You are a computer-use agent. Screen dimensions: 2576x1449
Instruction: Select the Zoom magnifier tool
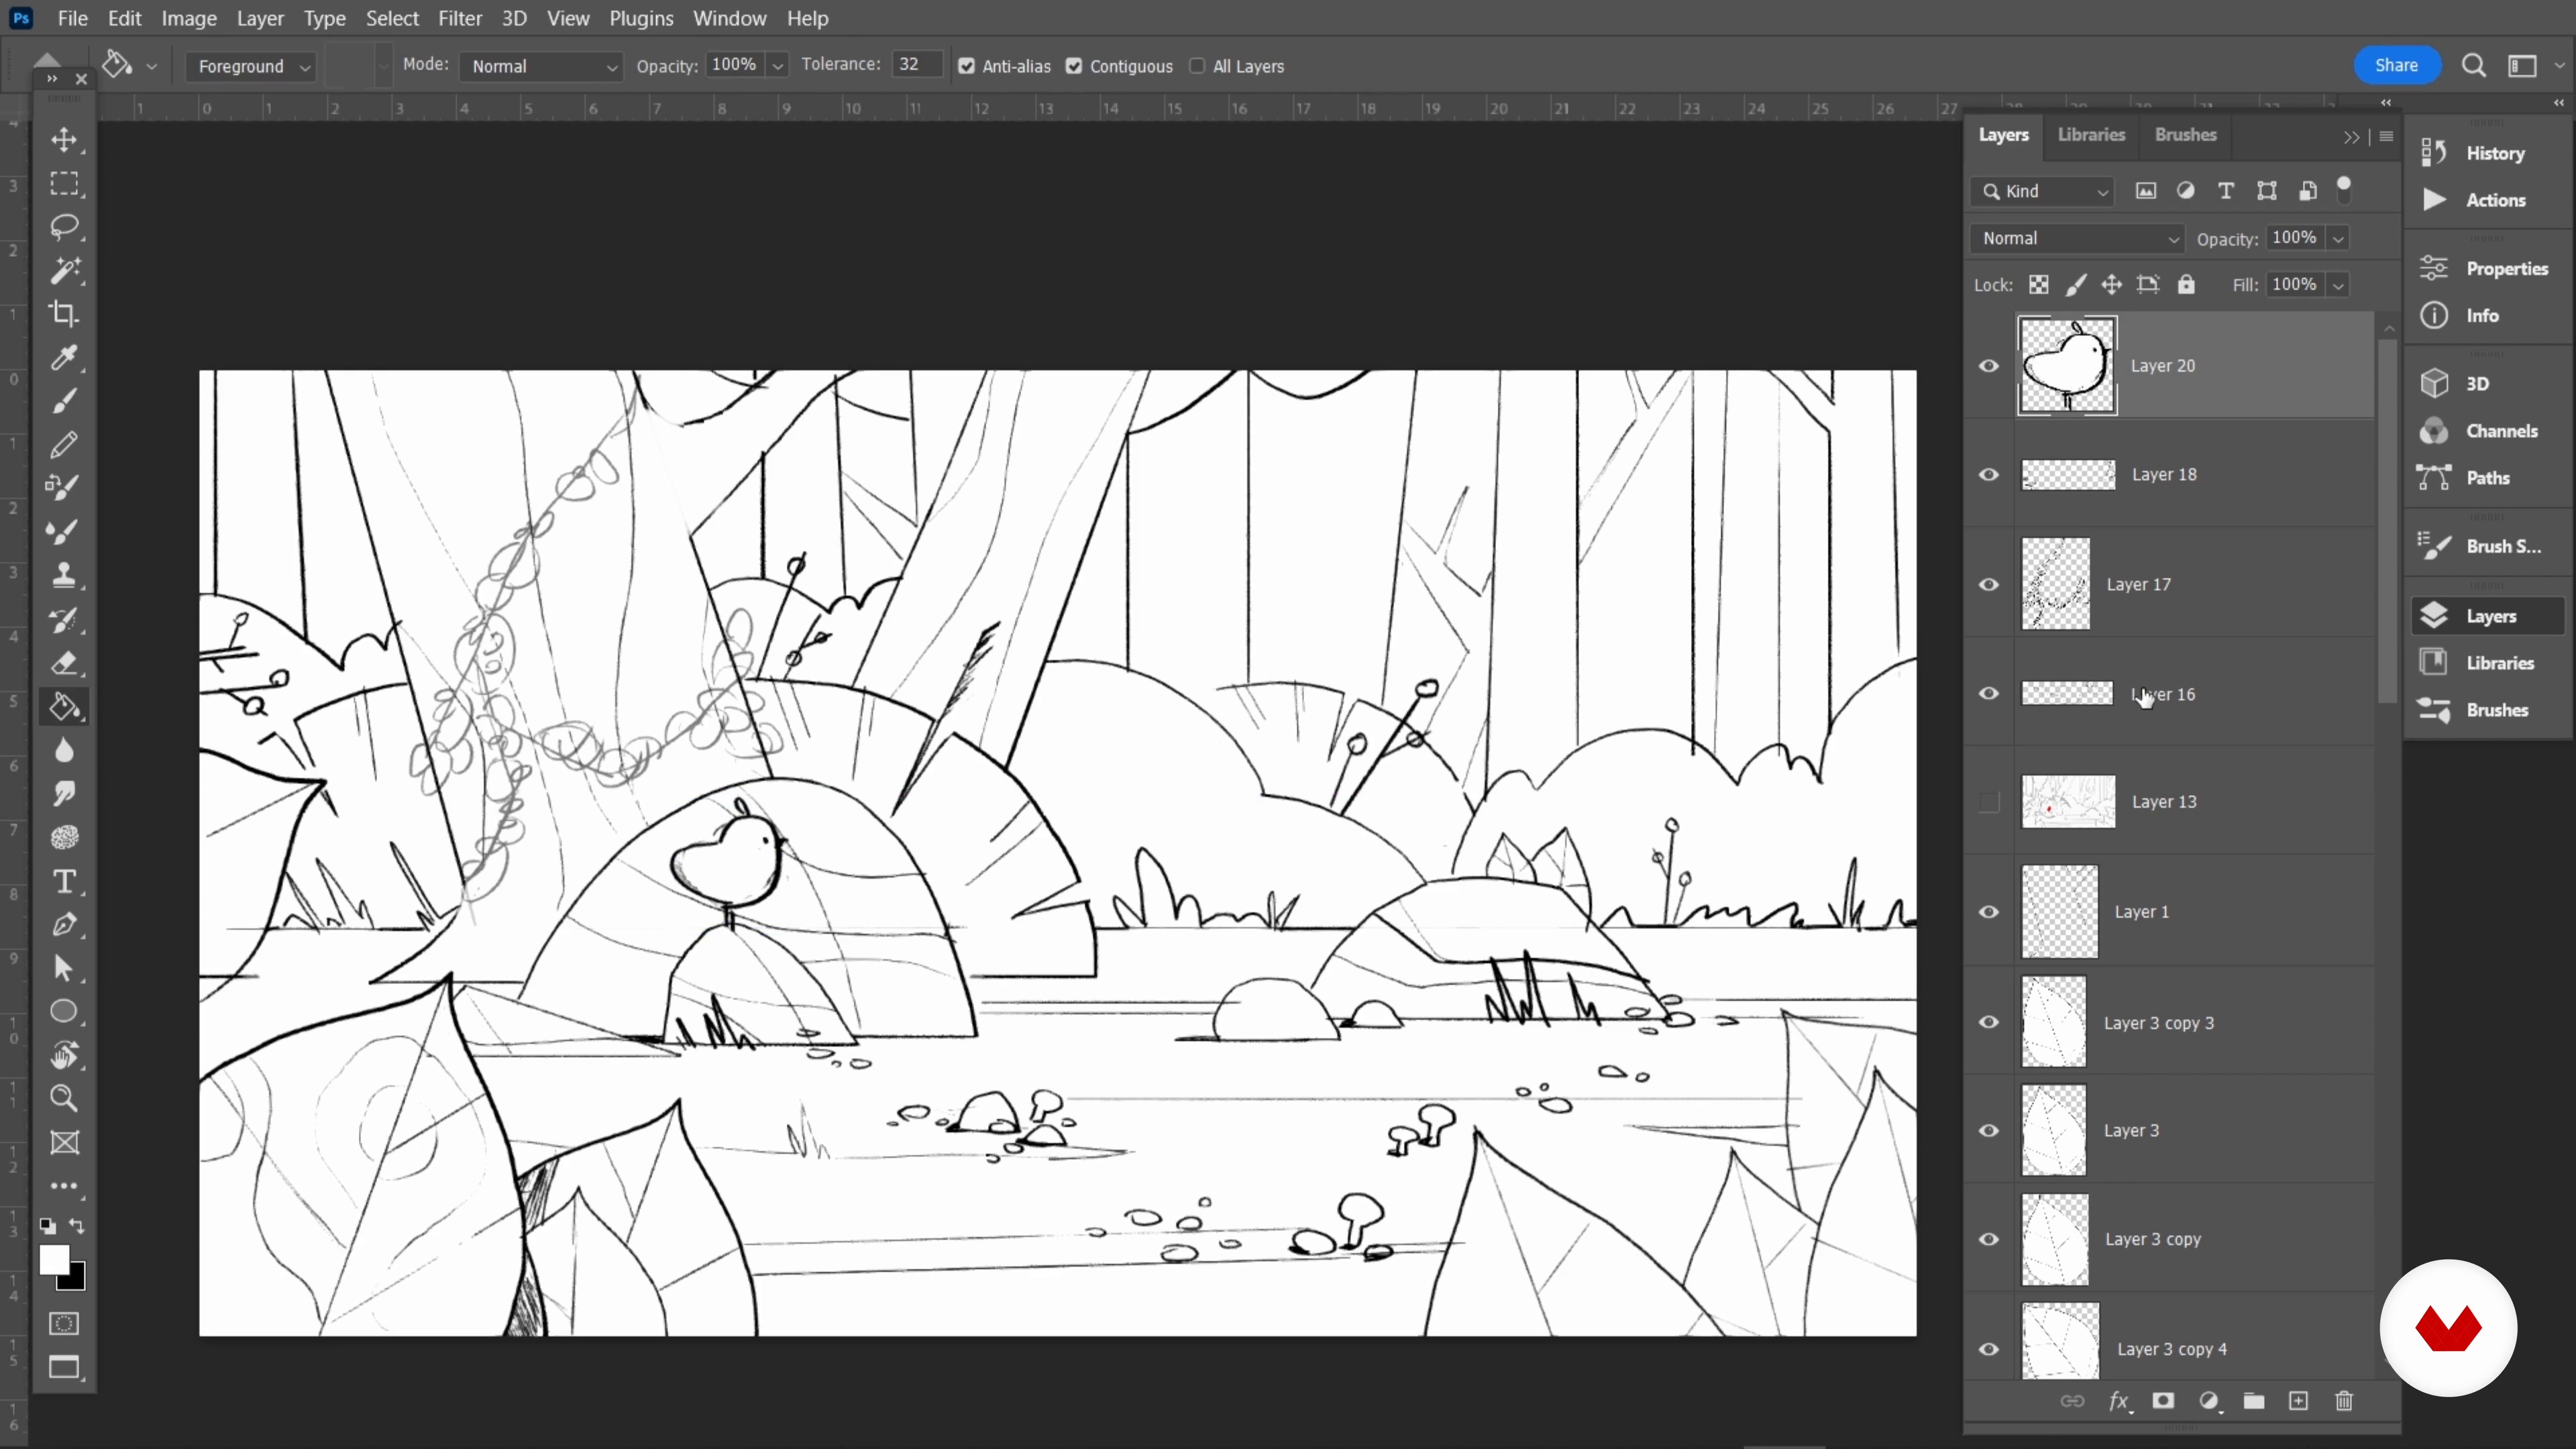[x=65, y=1099]
